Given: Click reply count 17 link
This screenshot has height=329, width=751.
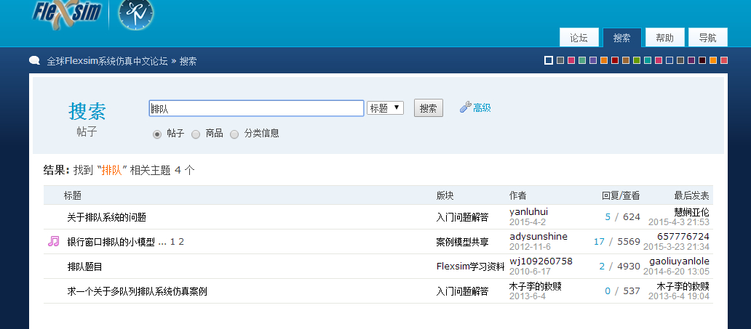Looking at the screenshot, I should click(x=599, y=242).
